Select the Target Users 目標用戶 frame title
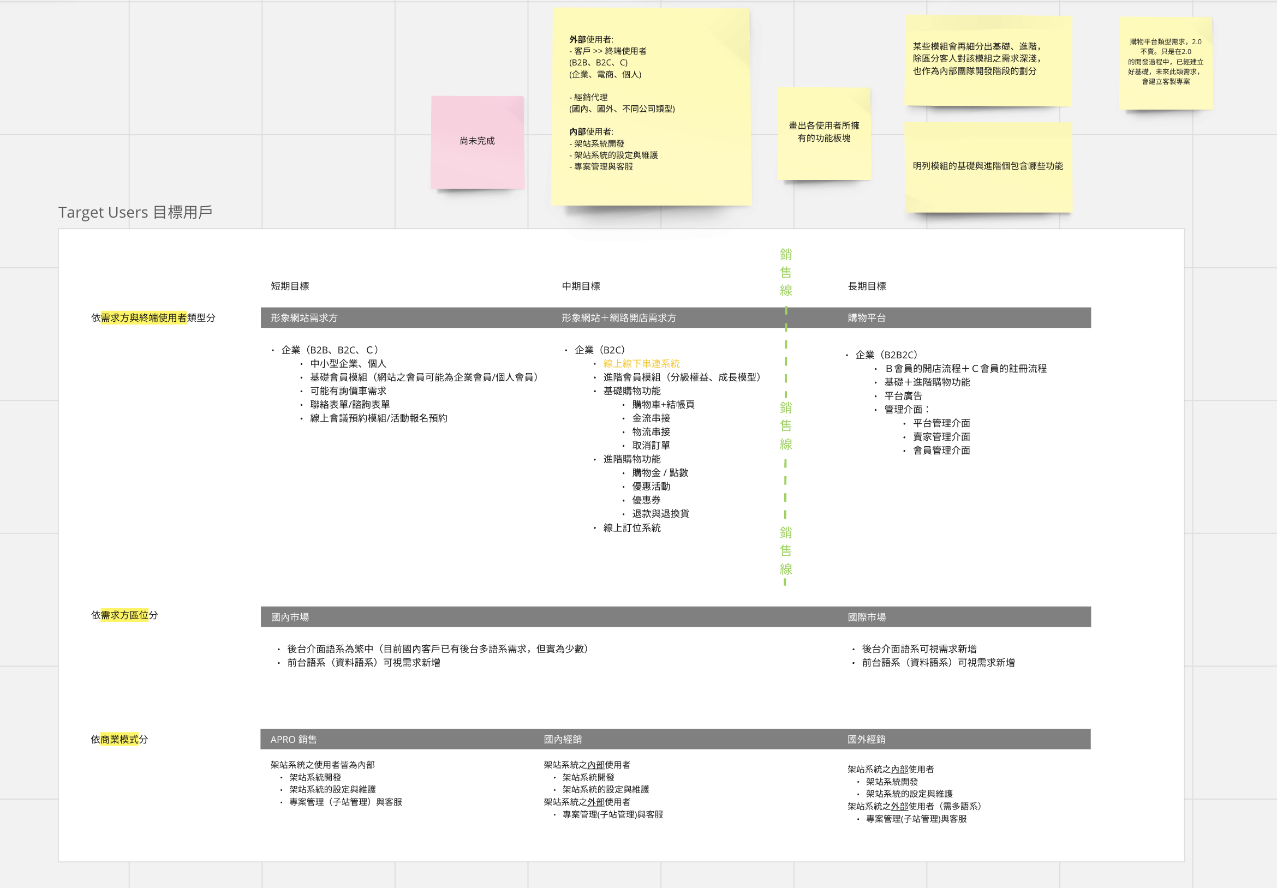 pyautogui.click(x=135, y=212)
